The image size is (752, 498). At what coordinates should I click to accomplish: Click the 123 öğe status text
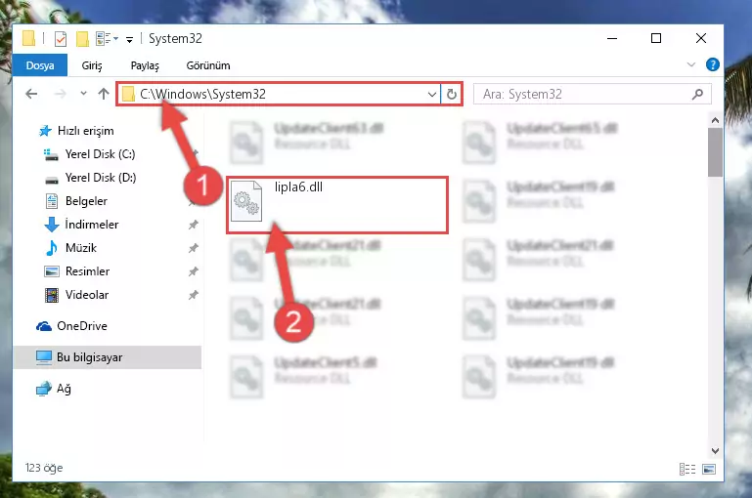pyautogui.click(x=44, y=468)
